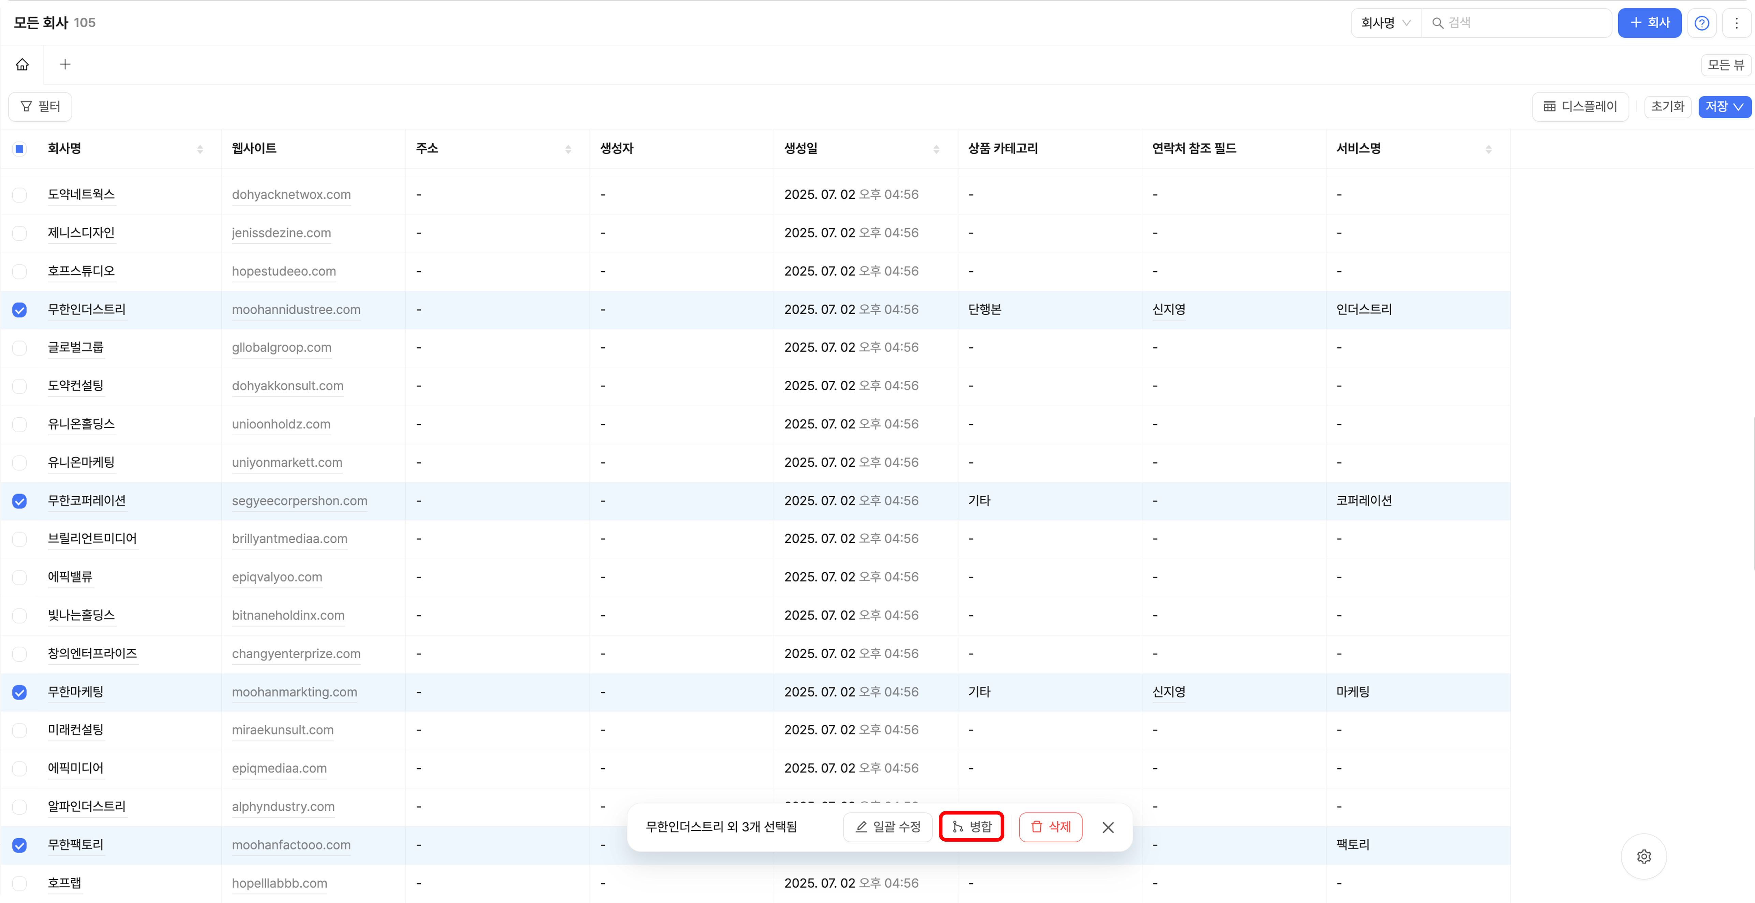Open the help question-mark icon
The image size is (1755, 903).
(1701, 23)
